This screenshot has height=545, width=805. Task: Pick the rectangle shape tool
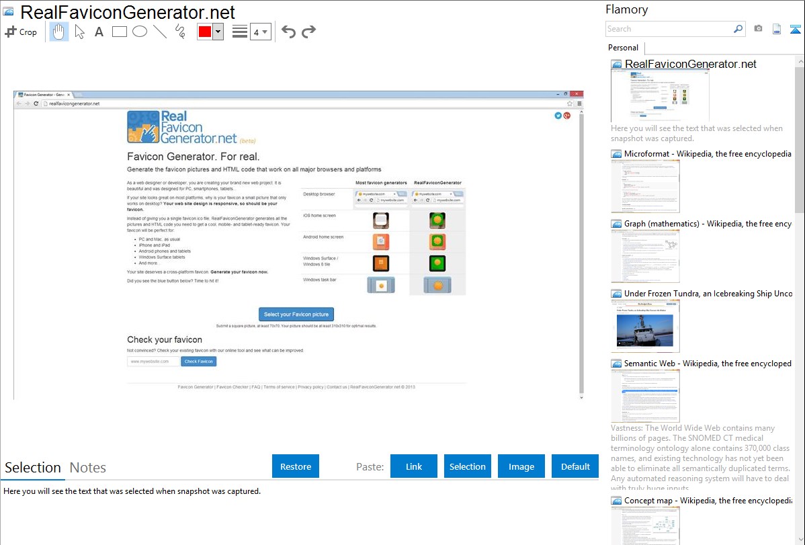click(x=120, y=32)
